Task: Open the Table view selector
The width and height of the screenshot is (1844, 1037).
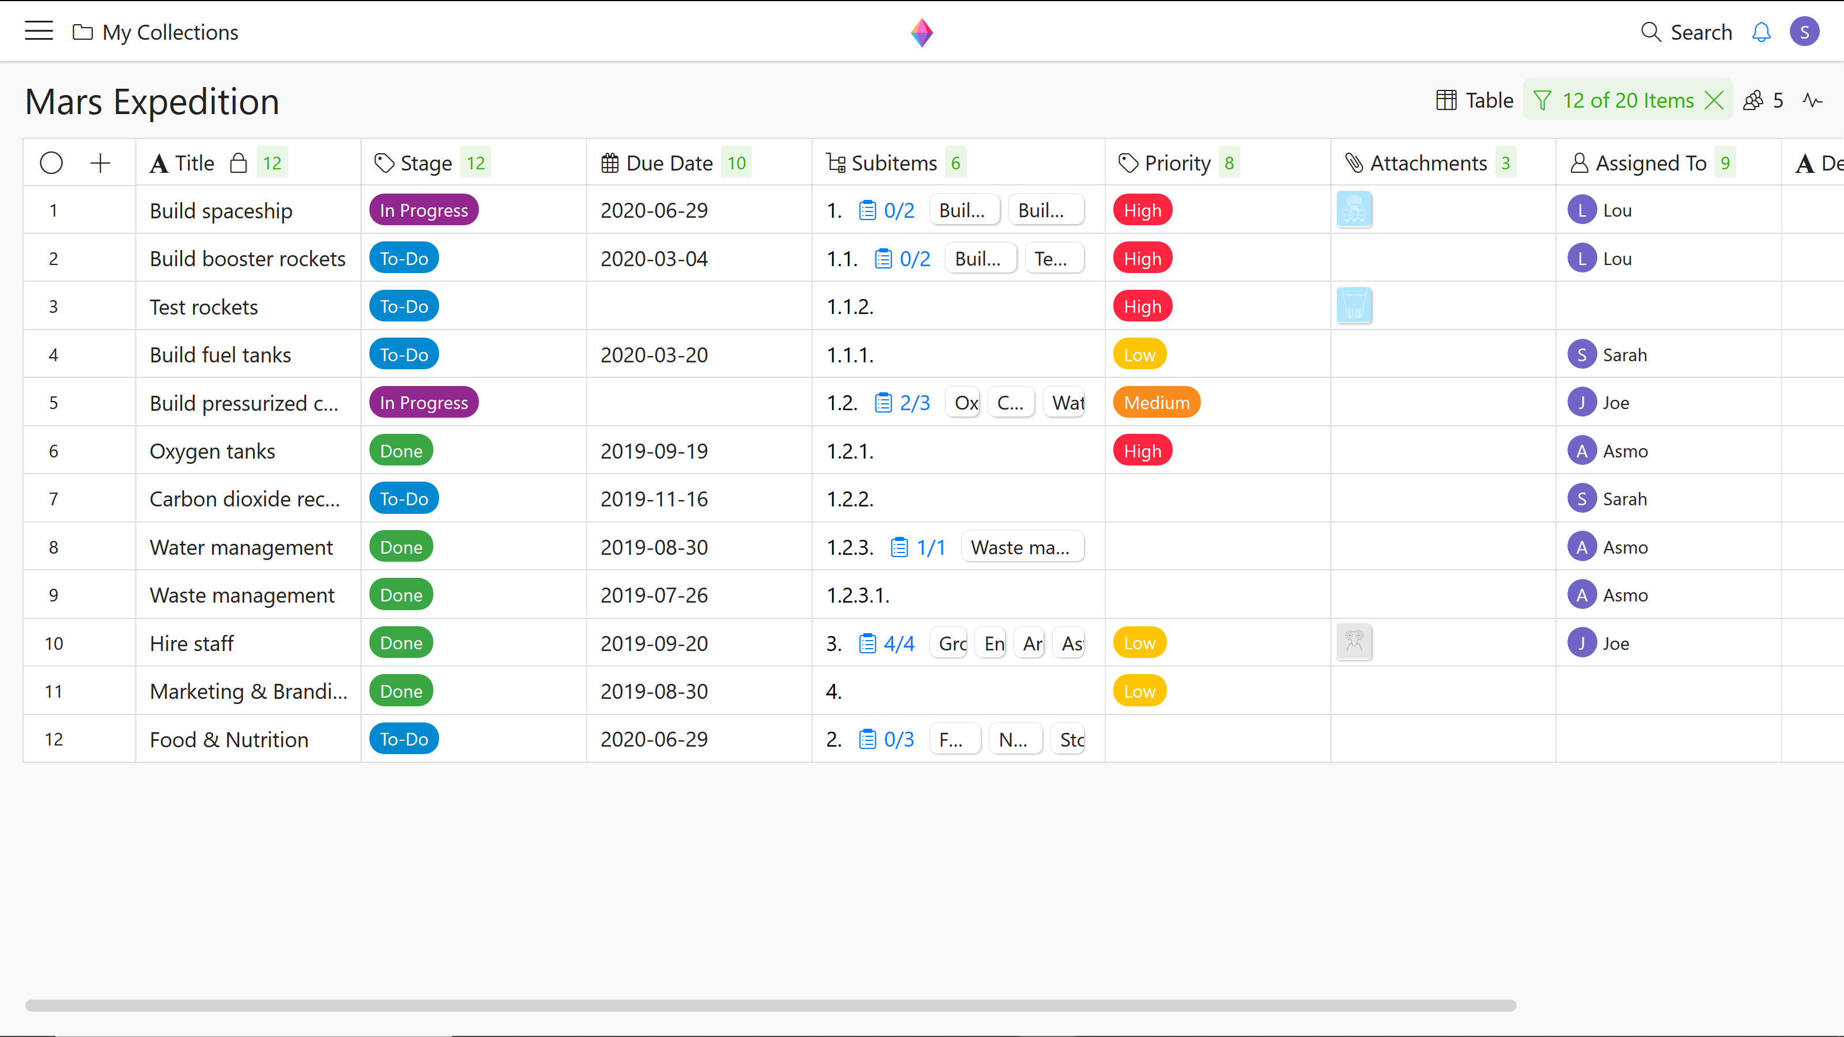Action: (x=1475, y=100)
